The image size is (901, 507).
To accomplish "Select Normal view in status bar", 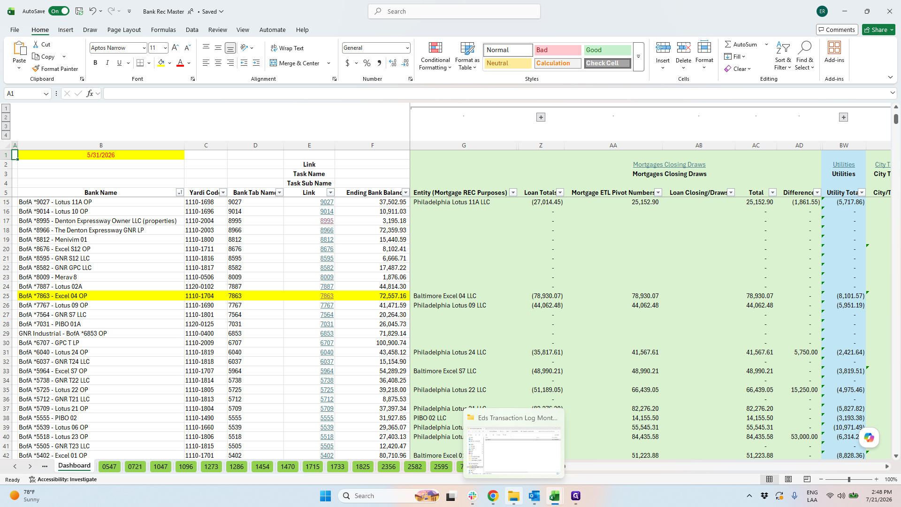I will [769, 479].
